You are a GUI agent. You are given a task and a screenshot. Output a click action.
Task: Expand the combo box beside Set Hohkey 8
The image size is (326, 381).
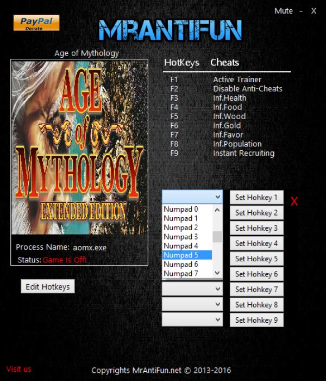(x=192, y=304)
